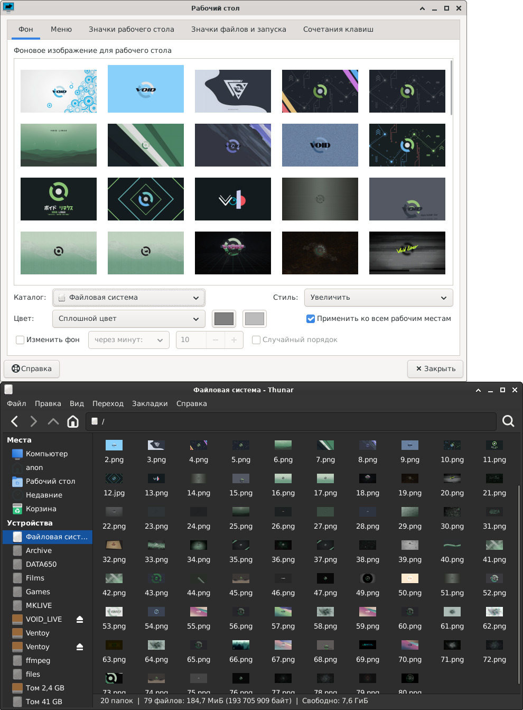This screenshot has width=523, height=710.
Task: Open the Закладки menu in Thunar
Action: point(150,403)
